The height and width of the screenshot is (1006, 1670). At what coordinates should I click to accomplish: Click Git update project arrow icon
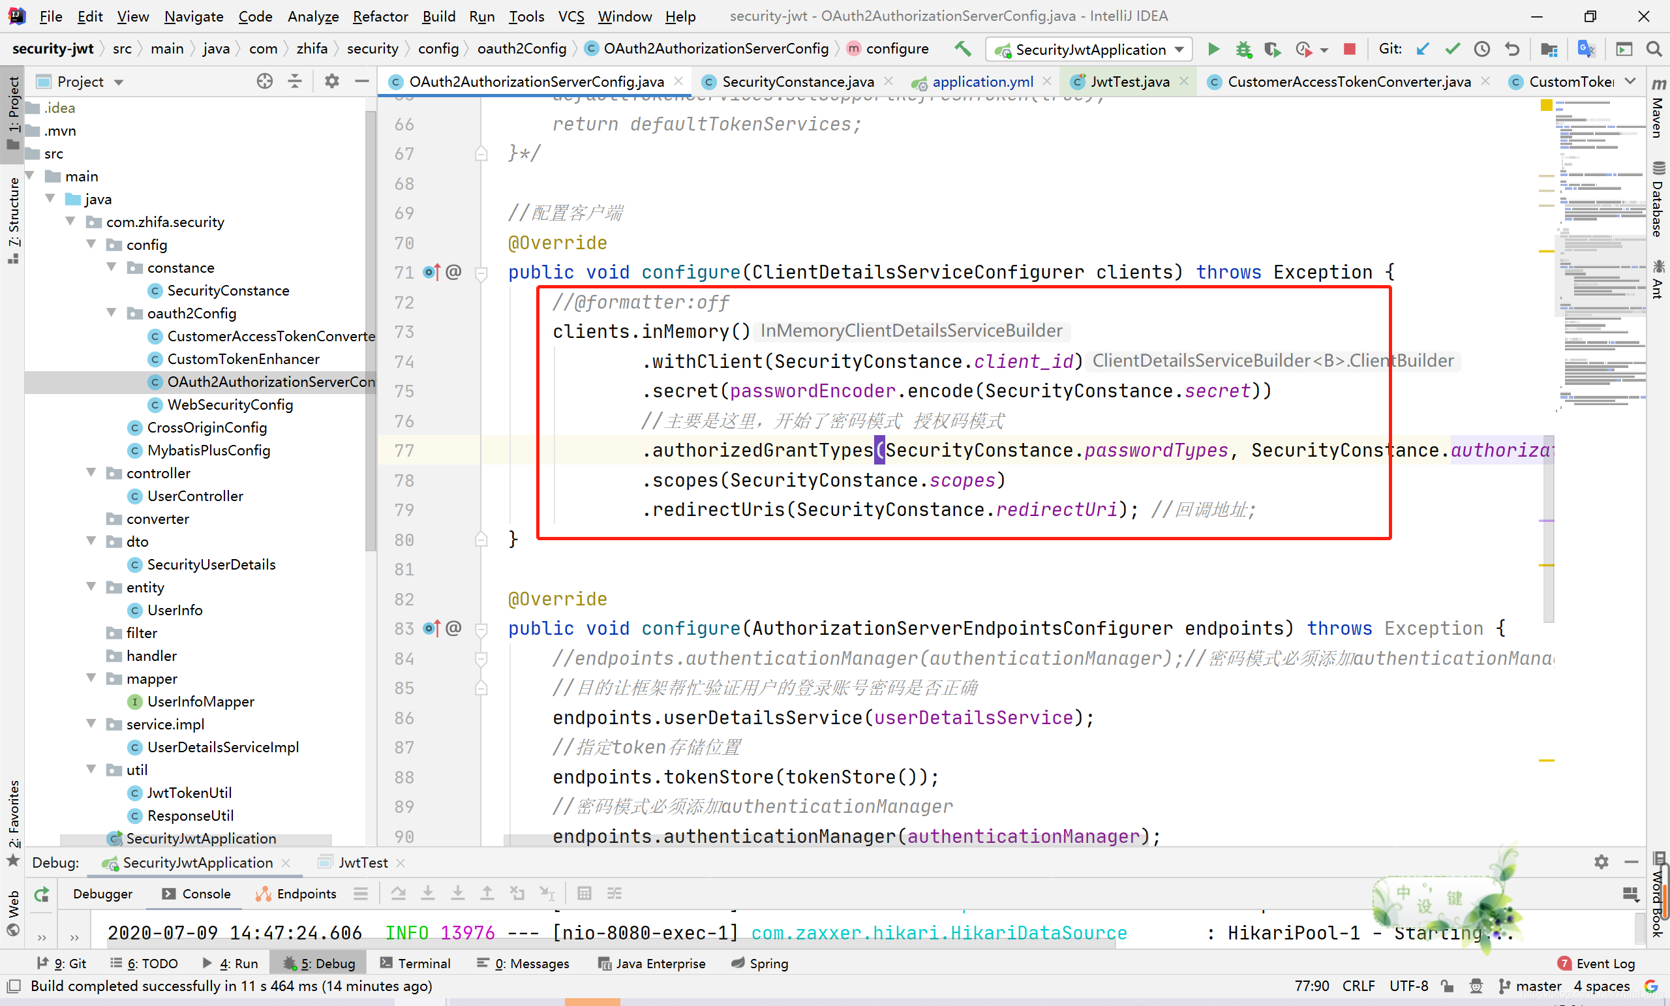pos(1423,49)
